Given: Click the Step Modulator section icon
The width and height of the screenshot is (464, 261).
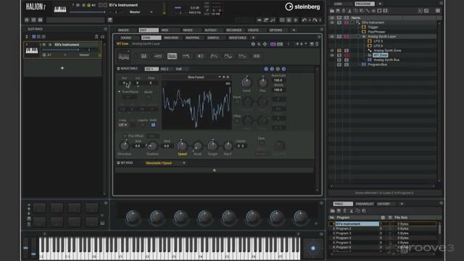Looking at the screenshot, I should click(242, 56).
